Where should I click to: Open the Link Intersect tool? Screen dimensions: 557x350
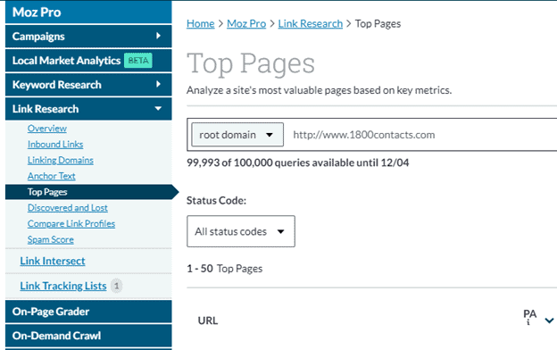pos(53,261)
